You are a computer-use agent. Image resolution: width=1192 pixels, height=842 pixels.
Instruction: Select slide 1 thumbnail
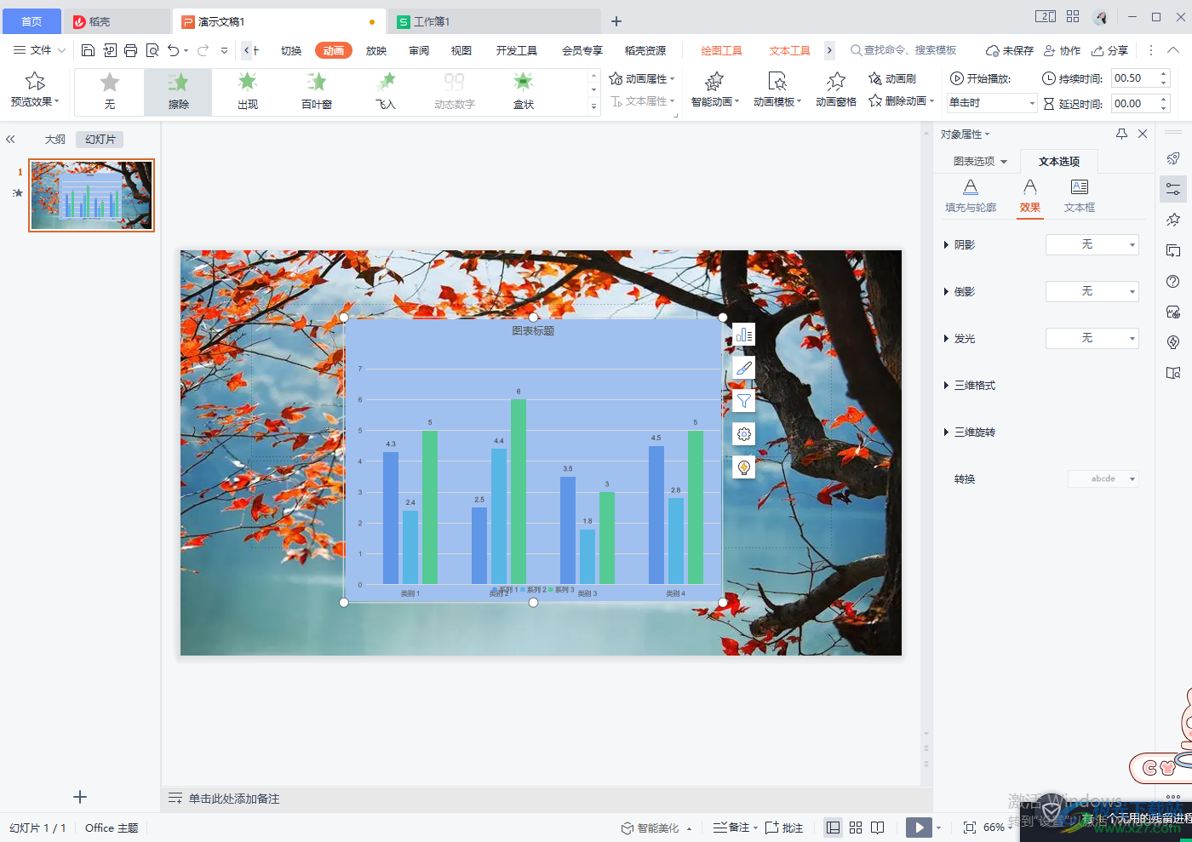pos(92,195)
